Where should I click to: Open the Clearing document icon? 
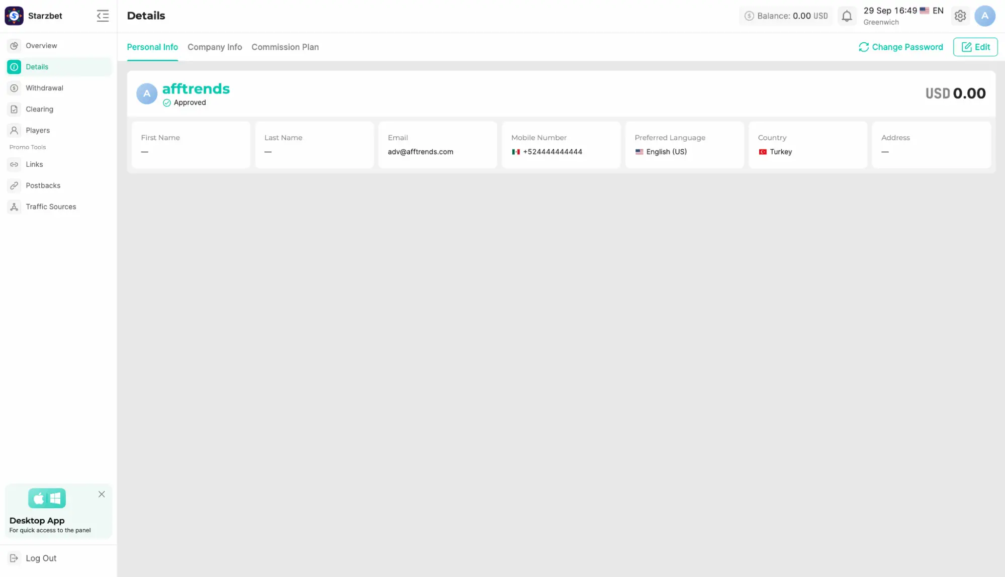point(14,109)
